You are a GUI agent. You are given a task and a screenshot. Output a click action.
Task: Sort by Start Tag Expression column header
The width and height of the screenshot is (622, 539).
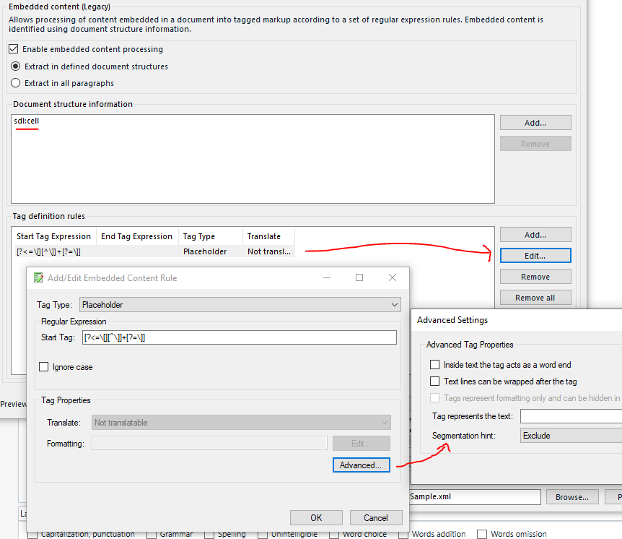pos(54,236)
